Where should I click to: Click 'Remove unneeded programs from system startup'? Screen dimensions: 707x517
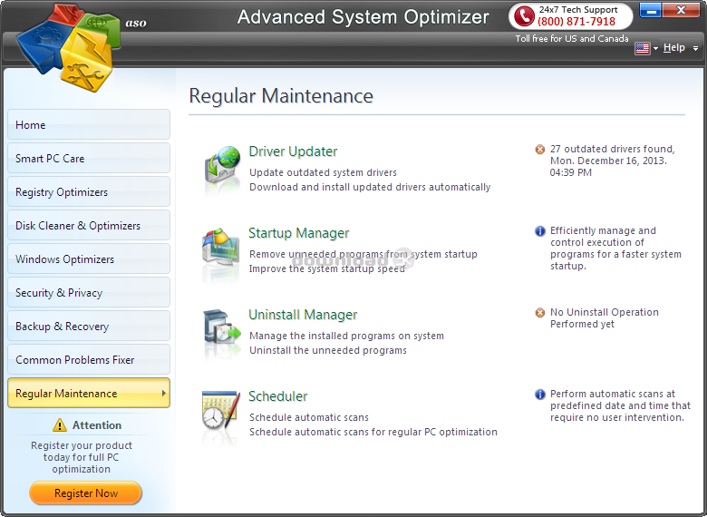coord(363,254)
